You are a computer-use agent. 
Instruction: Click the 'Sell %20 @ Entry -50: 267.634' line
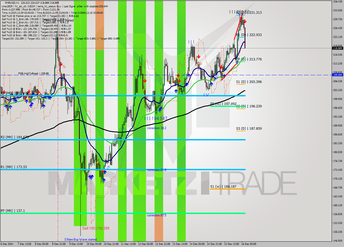pos(36,32)
